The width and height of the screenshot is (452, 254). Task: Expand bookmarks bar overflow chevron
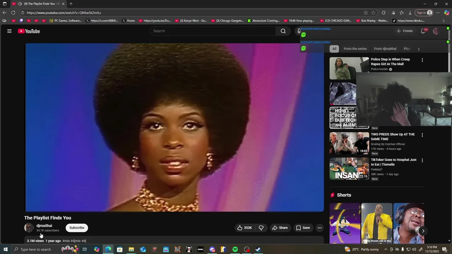444,21
